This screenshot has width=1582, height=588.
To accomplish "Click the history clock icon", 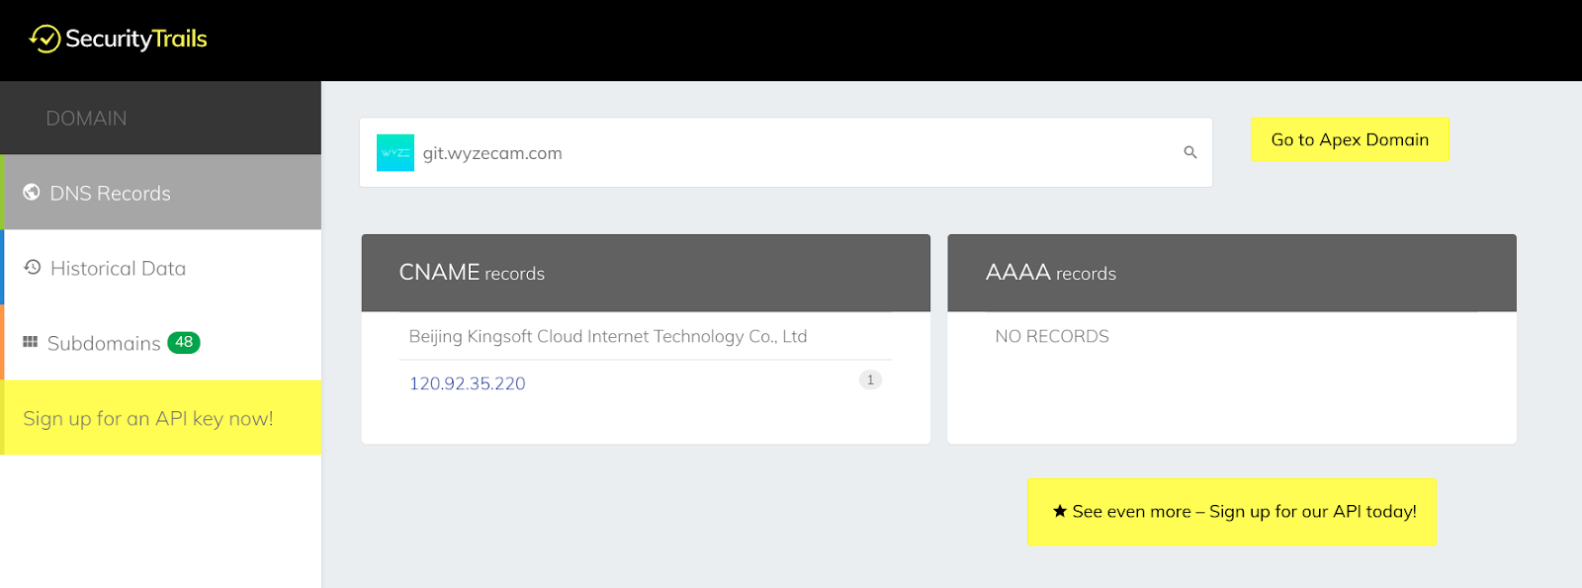I will point(33,267).
